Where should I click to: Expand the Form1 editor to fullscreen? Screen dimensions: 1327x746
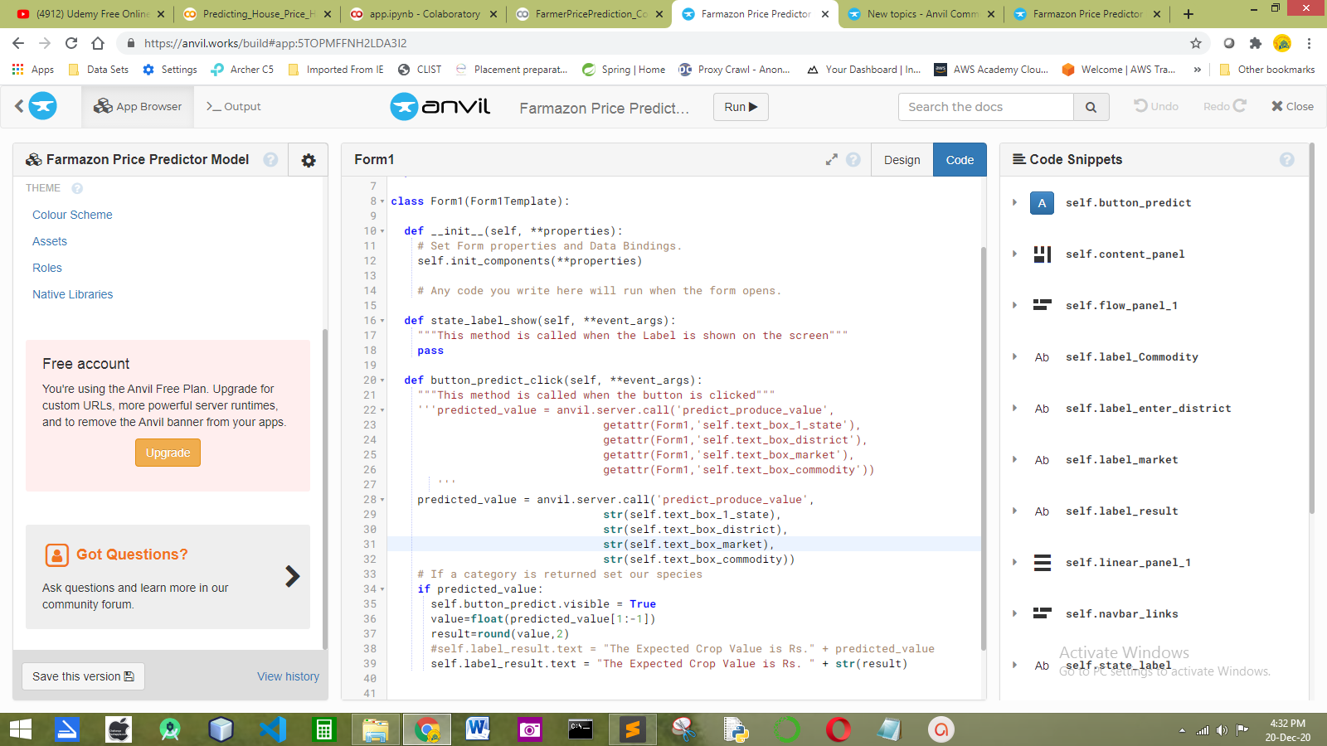[832, 159]
